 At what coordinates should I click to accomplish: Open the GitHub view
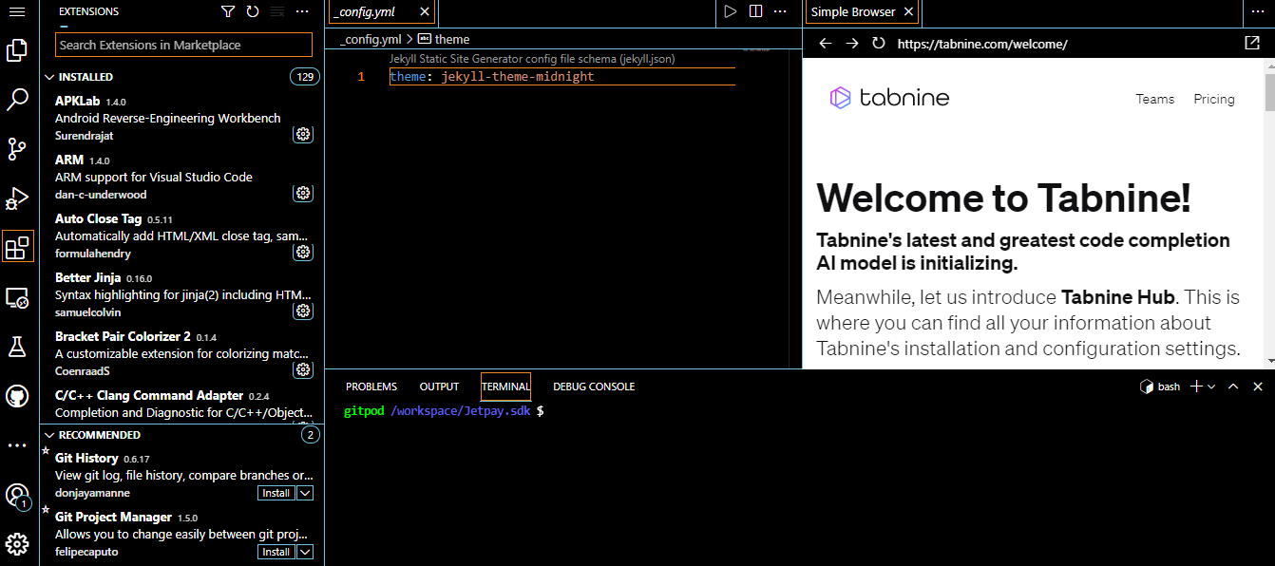(x=17, y=396)
